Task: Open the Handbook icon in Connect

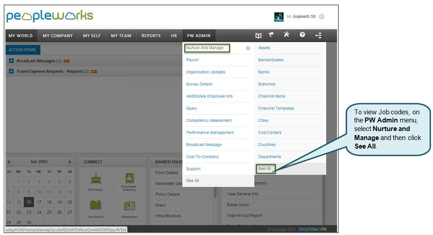Action: tap(96, 205)
